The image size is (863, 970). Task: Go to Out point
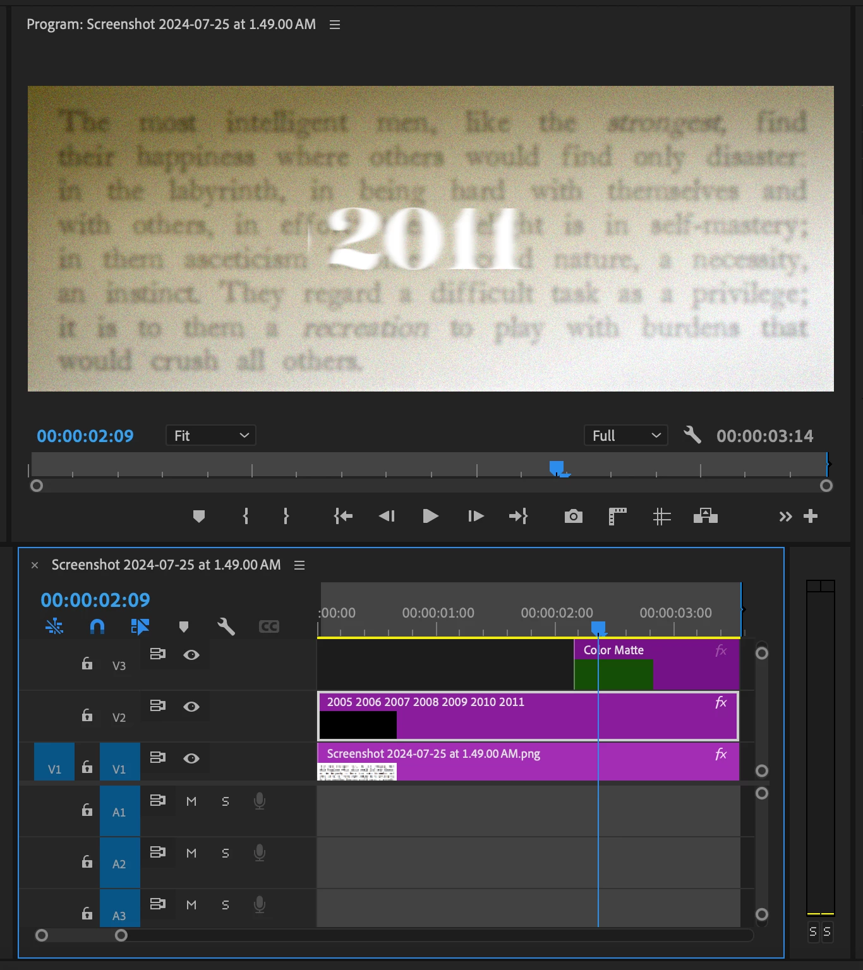coord(518,517)
